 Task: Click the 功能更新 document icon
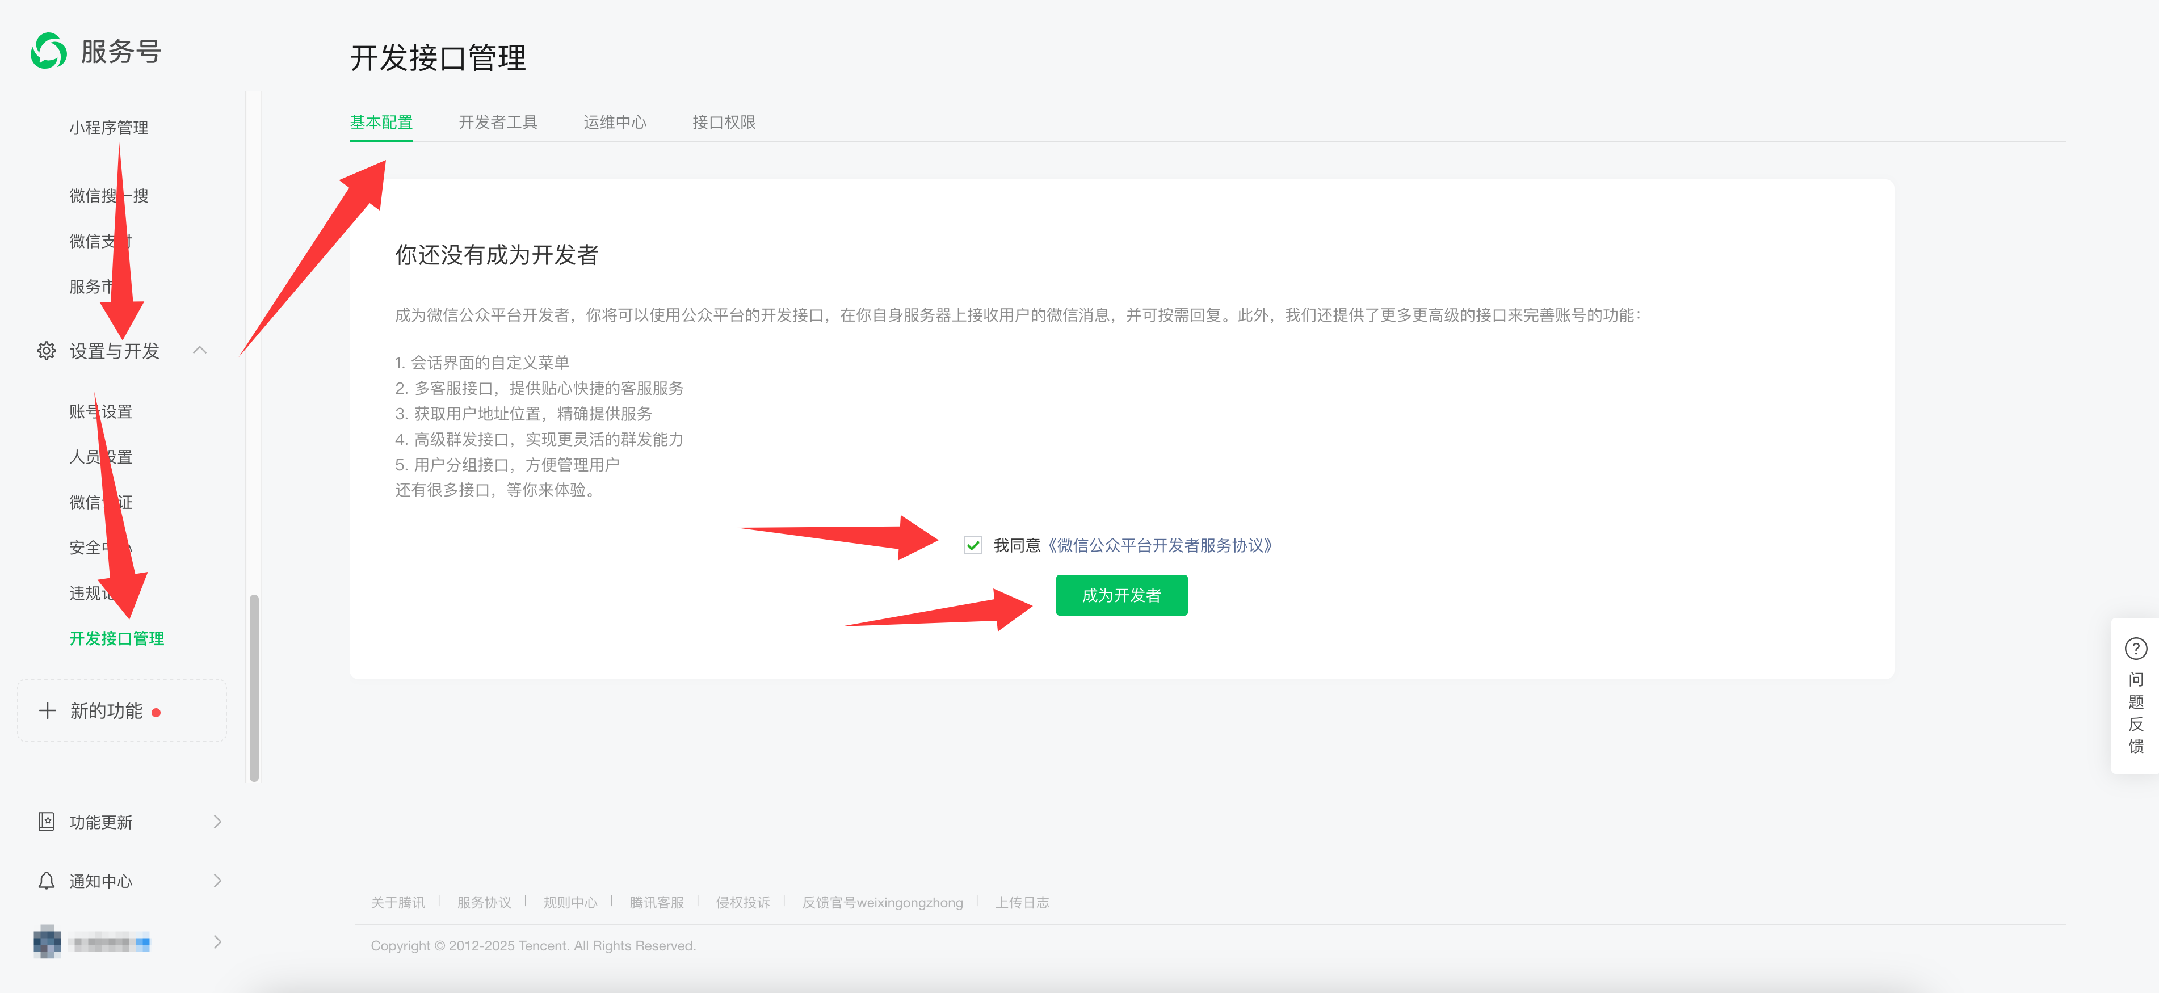tap(46, 821)
